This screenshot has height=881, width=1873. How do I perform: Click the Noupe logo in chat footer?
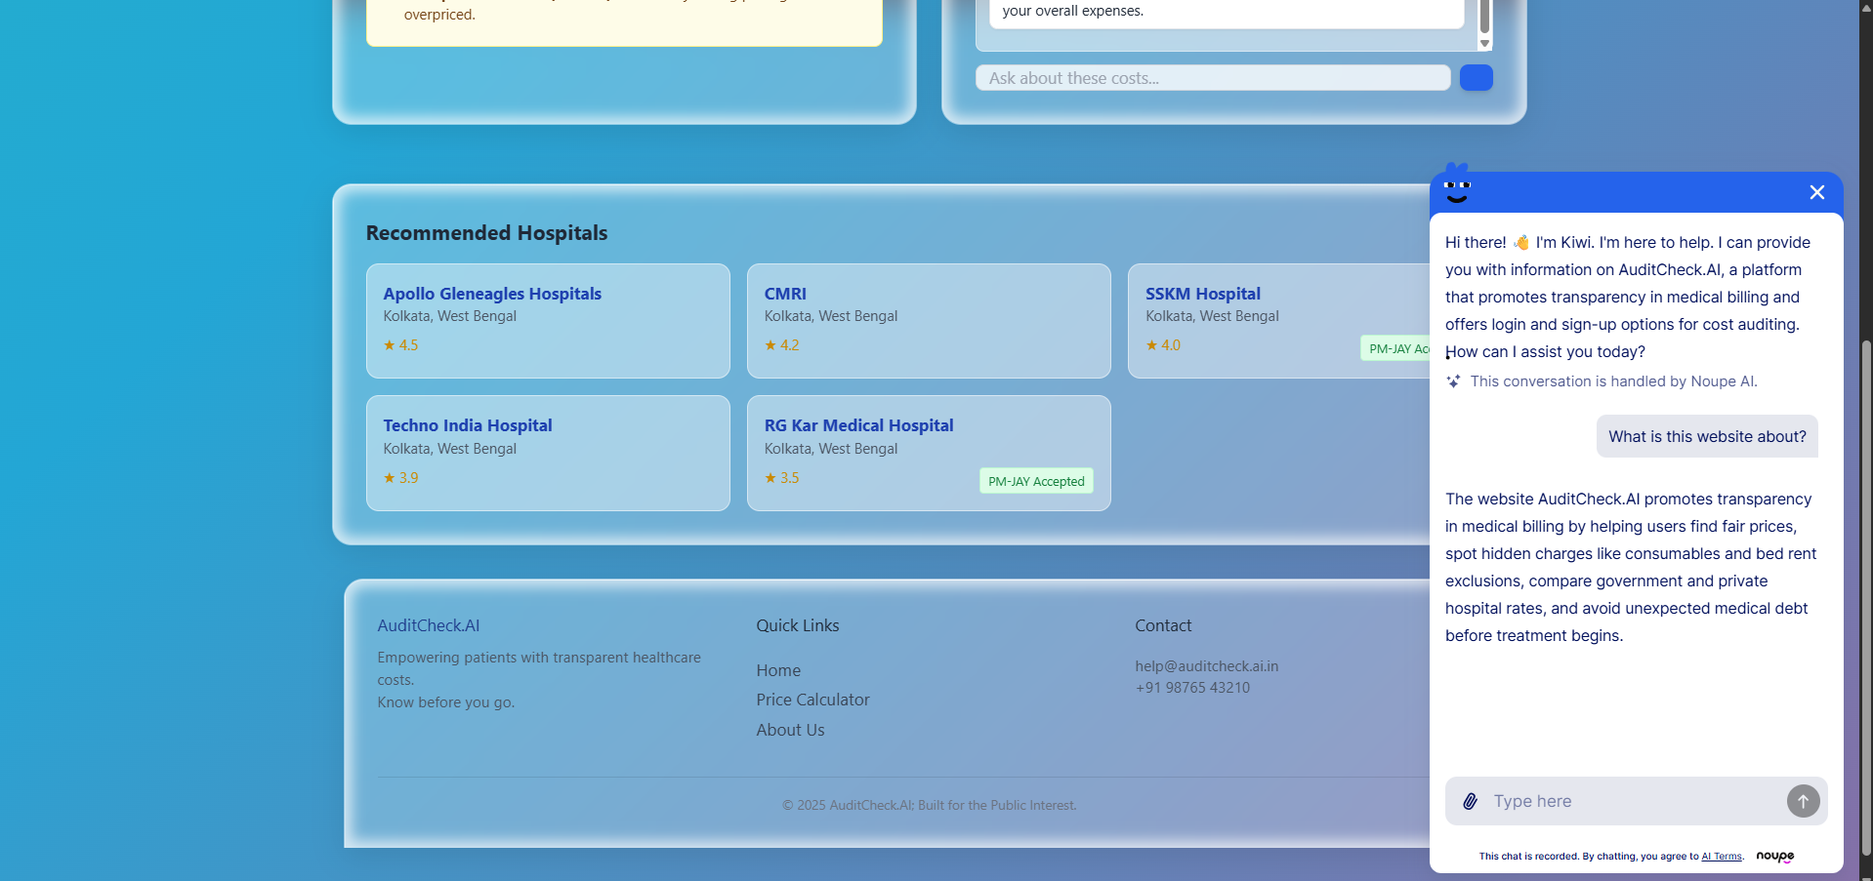(x=1774, y=856)
